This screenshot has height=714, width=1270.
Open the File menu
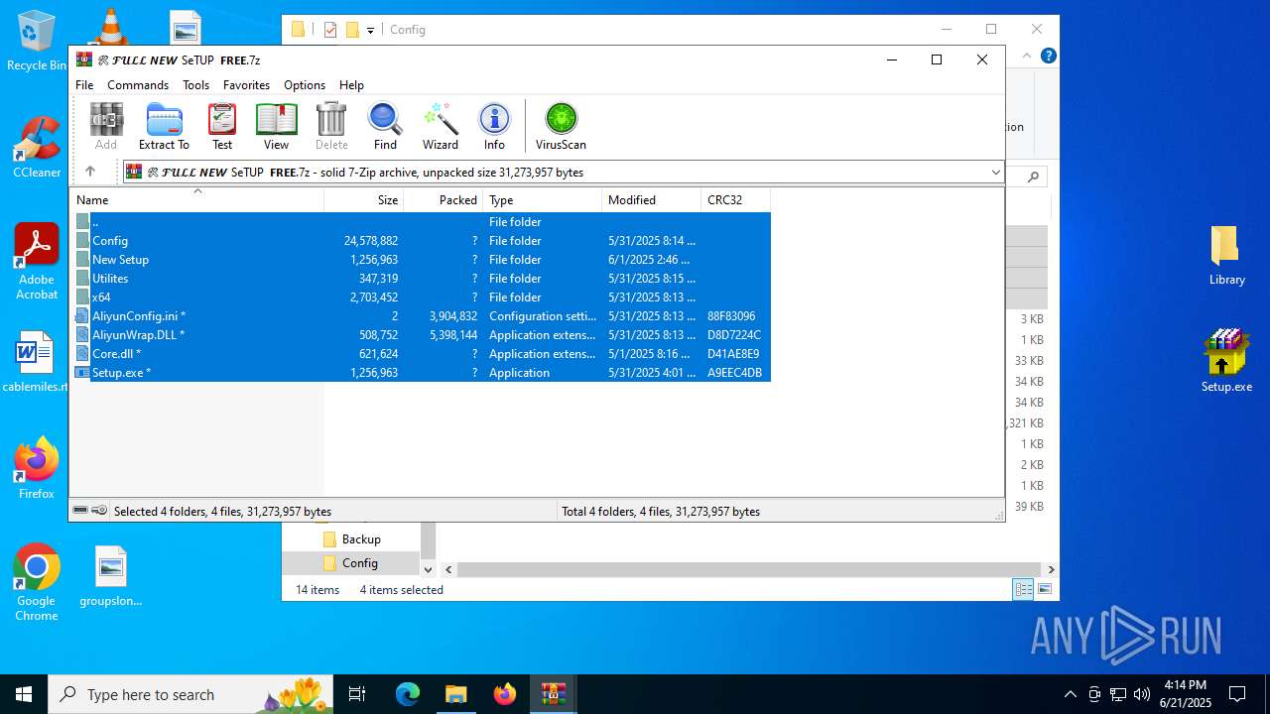[84, 85]
